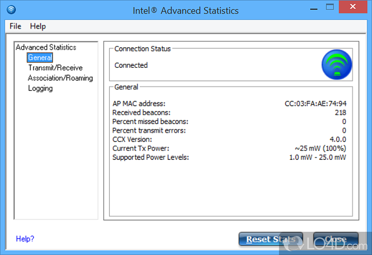
Task: Click the AP MAC address value
Action: click(315, 104)
